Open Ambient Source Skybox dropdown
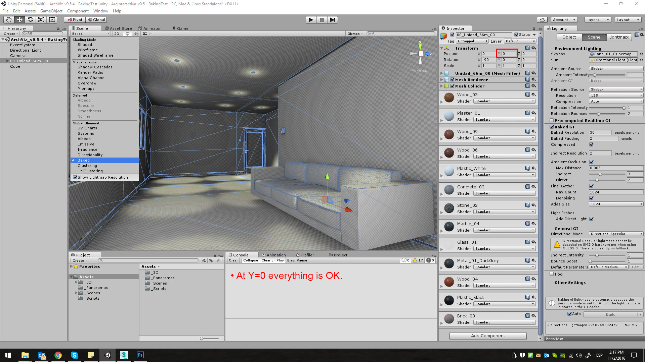This screenshot has height=362, width=645. coord(616,69)
